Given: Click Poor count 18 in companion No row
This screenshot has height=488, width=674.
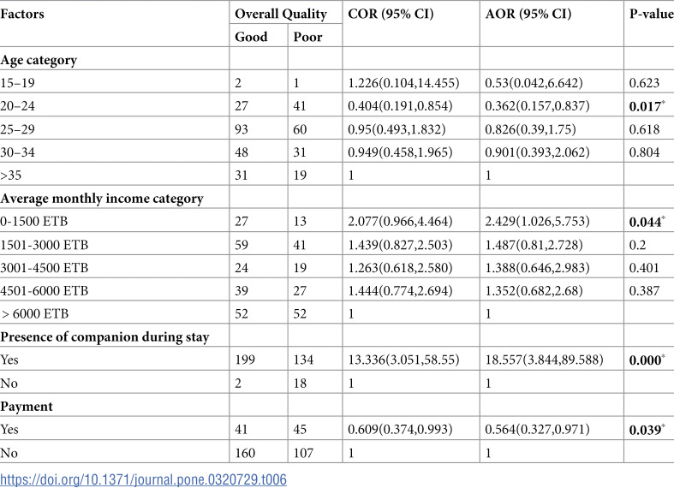Looking at the screenshot, I should click(300, 384).
